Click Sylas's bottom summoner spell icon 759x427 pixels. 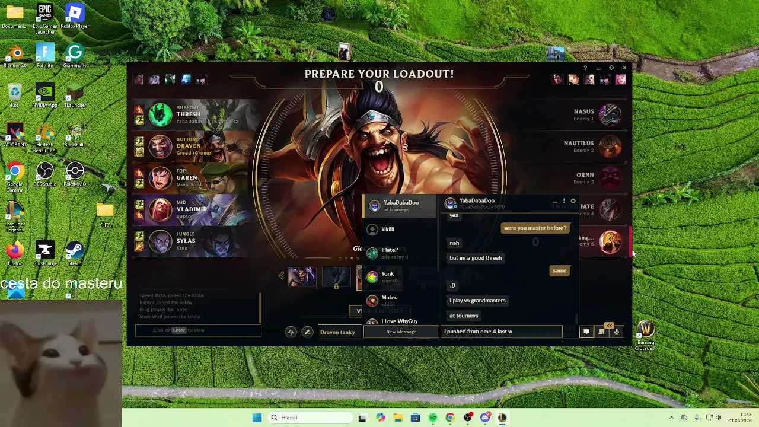139,247
